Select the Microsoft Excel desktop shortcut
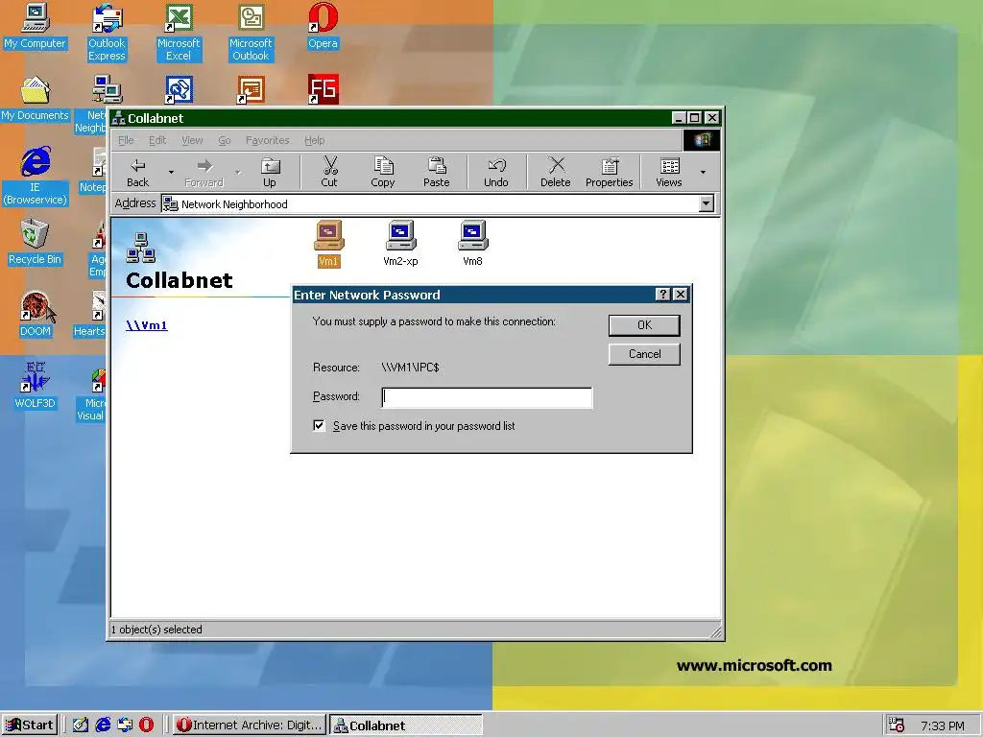This screenshot has height=737, width=983. pos(179,33)
